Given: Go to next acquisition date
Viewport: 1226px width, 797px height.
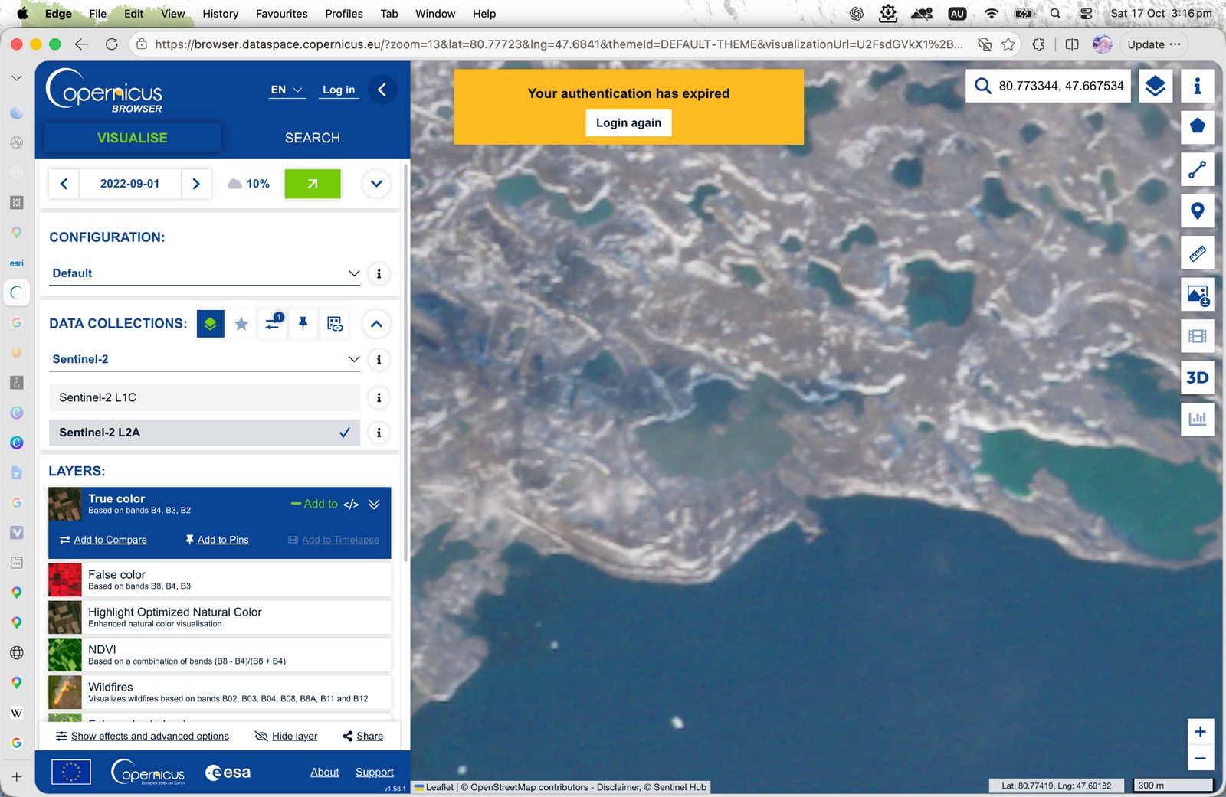Looking at the screenshot, I should [196, 184].
